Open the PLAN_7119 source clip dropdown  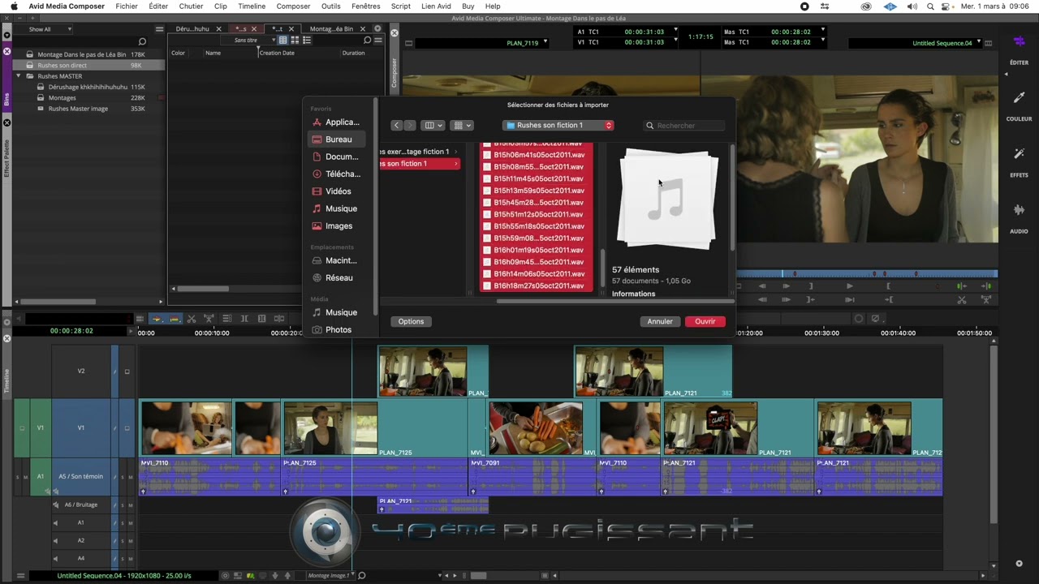point(545,42)
